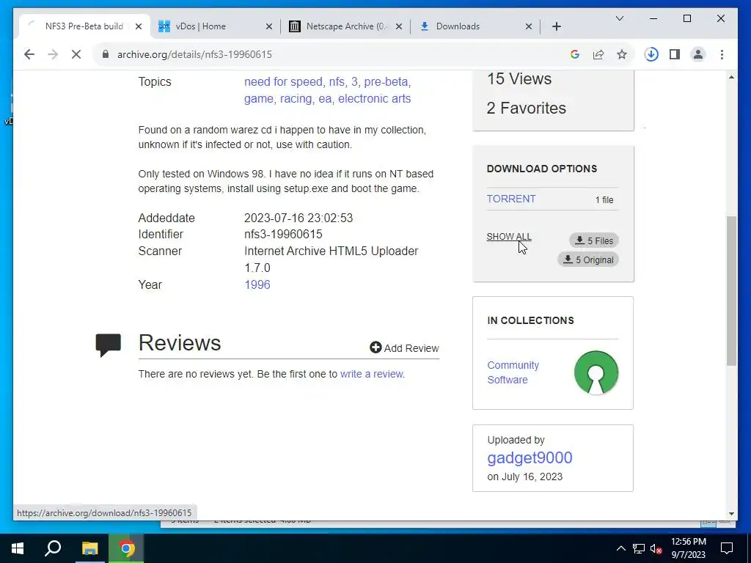This screenshot has height=563, width=751.
Task: Click the Addeddate value '2023-07-16 23:02:53'
Action: point(298,218)
